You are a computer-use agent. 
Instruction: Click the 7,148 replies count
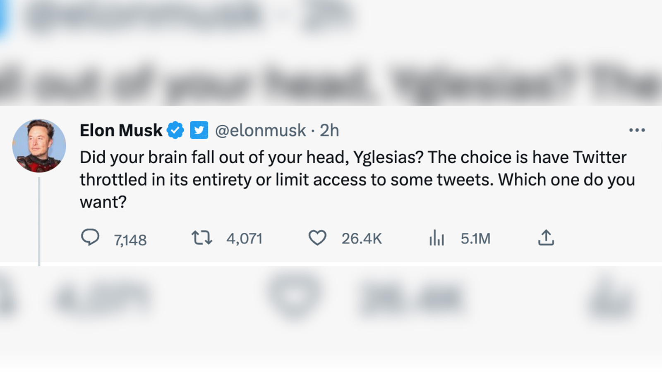[130, 240]
